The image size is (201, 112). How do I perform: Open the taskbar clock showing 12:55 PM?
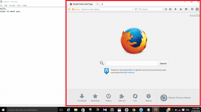click(196, 110)
